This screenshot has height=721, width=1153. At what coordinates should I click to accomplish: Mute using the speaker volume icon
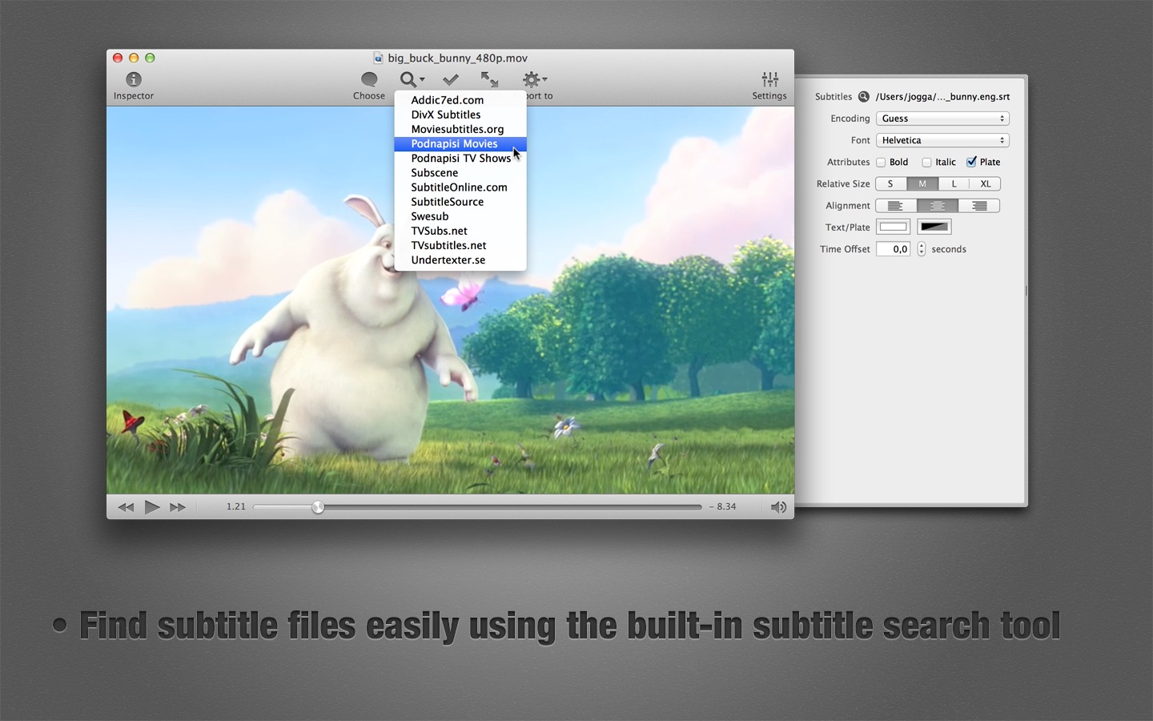(778, 507)
